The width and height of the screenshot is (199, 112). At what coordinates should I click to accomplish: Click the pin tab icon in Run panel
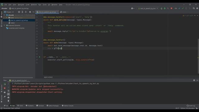pos(5,97)
